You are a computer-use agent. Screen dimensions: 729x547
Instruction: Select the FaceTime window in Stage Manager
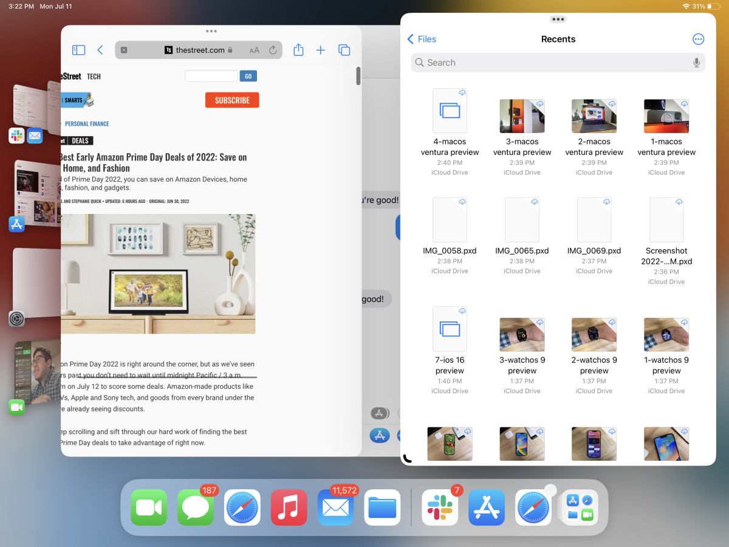click(x=38, y=371)
